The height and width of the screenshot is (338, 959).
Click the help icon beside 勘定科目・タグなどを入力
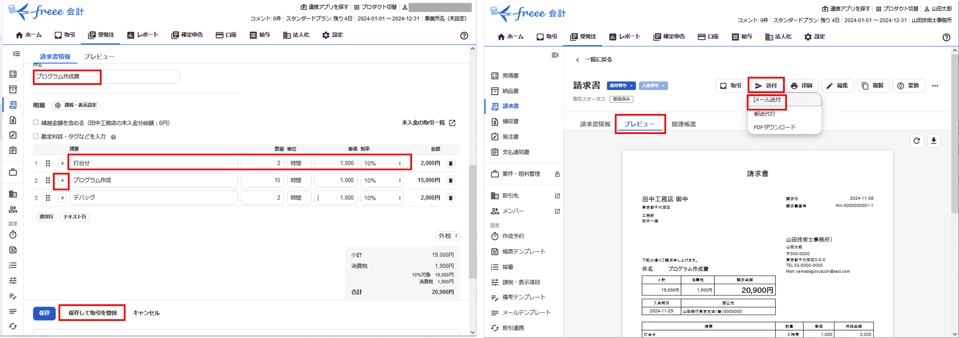coord(113,137)
